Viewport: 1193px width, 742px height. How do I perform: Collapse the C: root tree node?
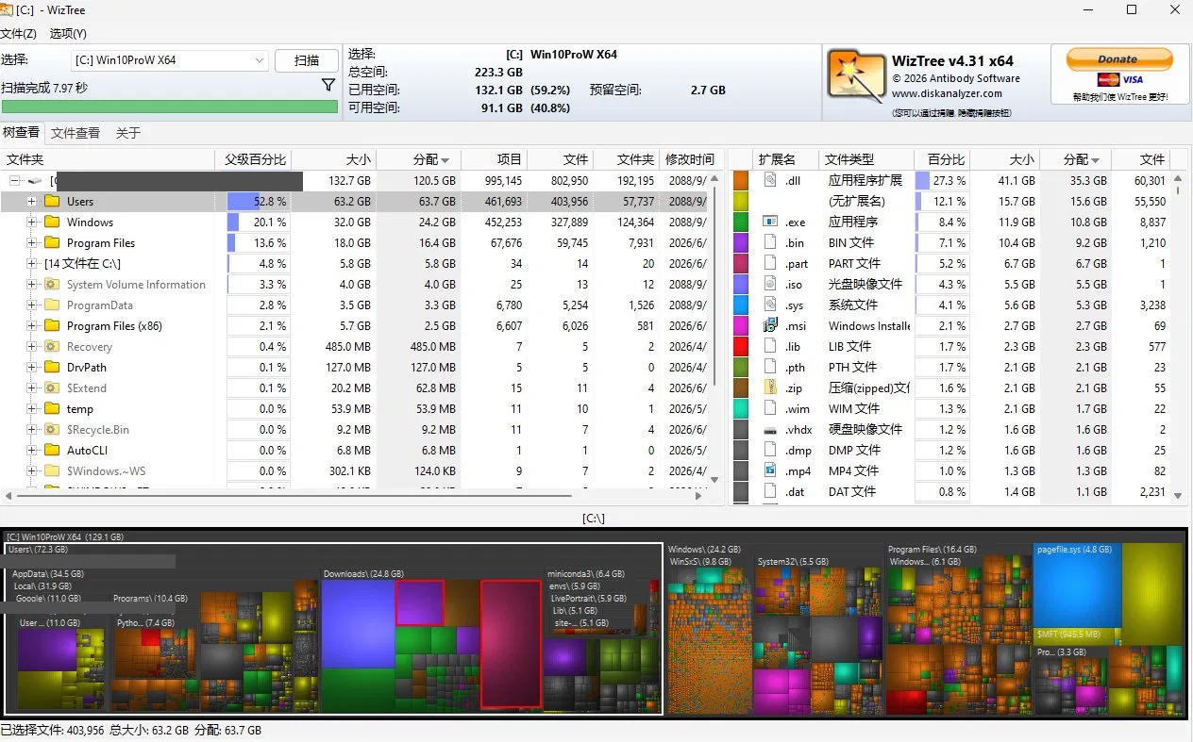click(x=14, y=180)
